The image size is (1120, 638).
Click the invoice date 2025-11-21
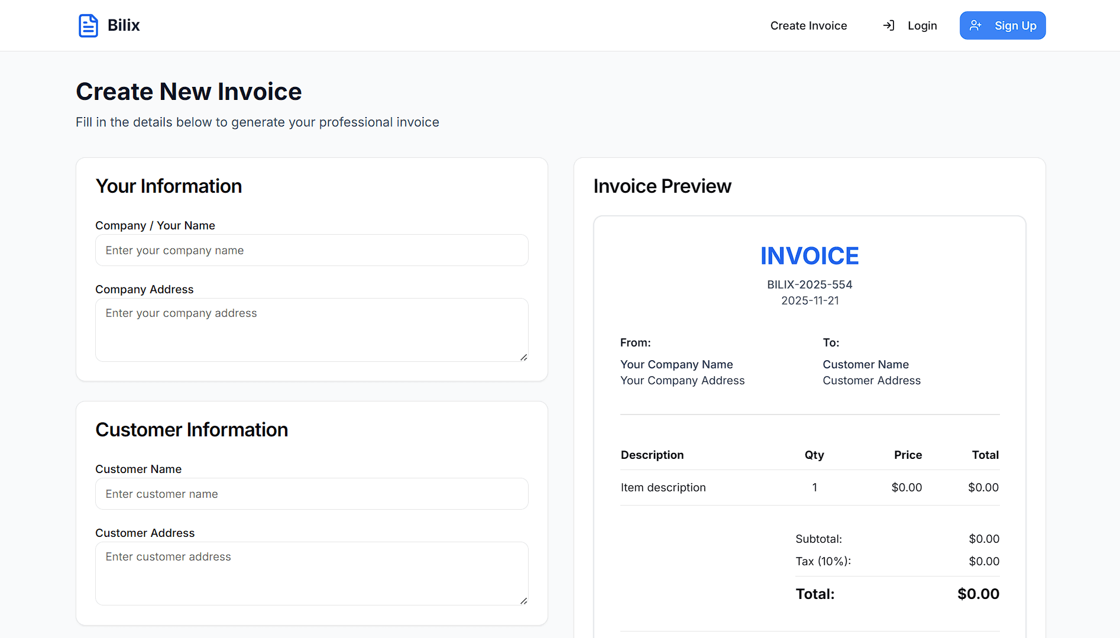pyautogui.click(x=810, y=300)
